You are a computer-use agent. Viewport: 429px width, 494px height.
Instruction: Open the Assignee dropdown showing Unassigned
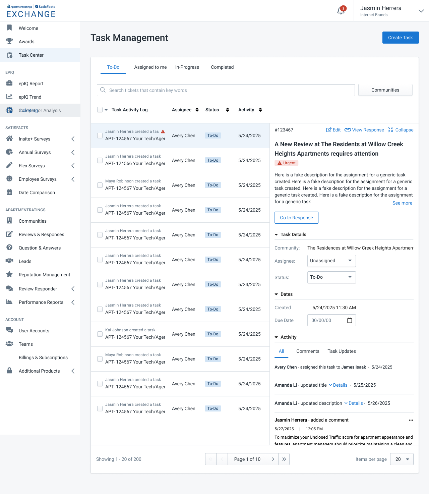331,261
